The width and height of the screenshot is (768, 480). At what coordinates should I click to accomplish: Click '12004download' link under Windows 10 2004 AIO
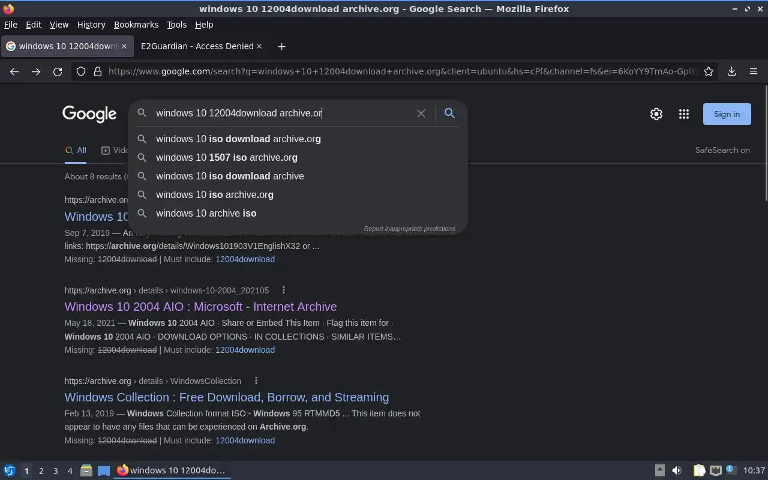point(245,350)
